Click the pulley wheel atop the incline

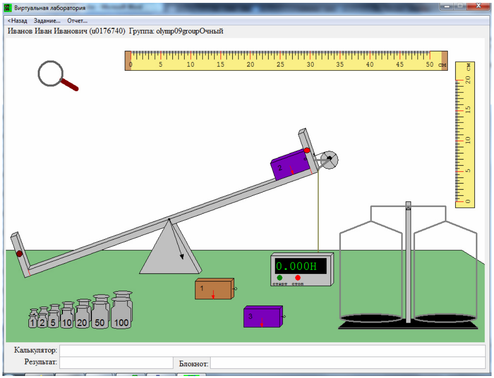(329, 159)
